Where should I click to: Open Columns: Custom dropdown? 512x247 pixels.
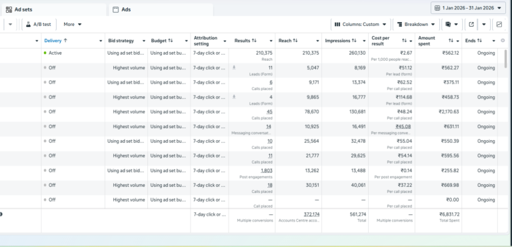pos(361,24)
